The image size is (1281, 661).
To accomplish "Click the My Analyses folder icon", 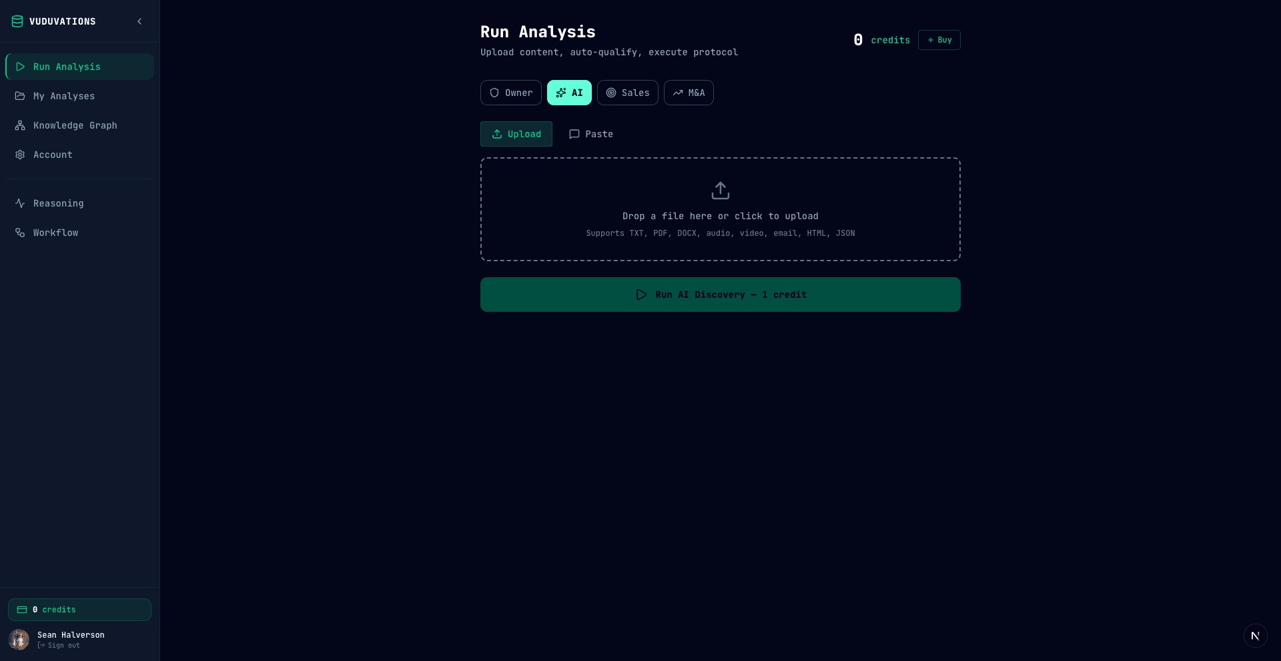I will [x=20, y=96].
